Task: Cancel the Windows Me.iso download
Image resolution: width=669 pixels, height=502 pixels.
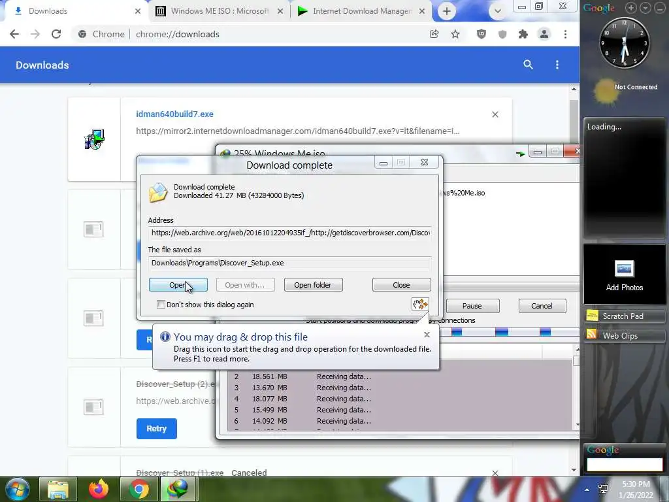Action: tap(542, 306)
